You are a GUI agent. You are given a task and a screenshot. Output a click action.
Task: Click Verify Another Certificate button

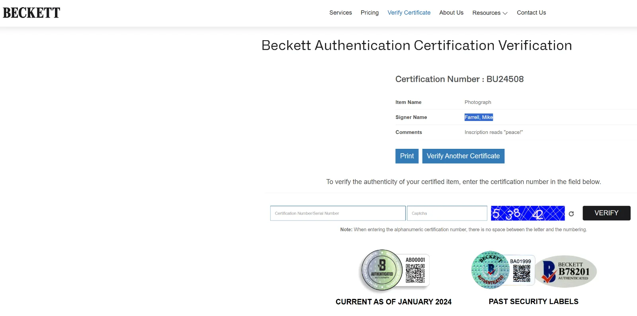(x=463, y=156)
